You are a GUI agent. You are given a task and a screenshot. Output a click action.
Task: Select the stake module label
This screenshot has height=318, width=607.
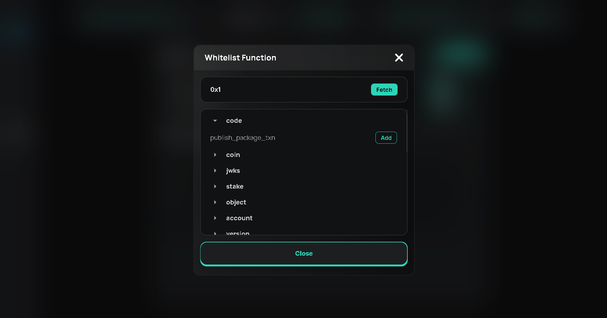235,186
